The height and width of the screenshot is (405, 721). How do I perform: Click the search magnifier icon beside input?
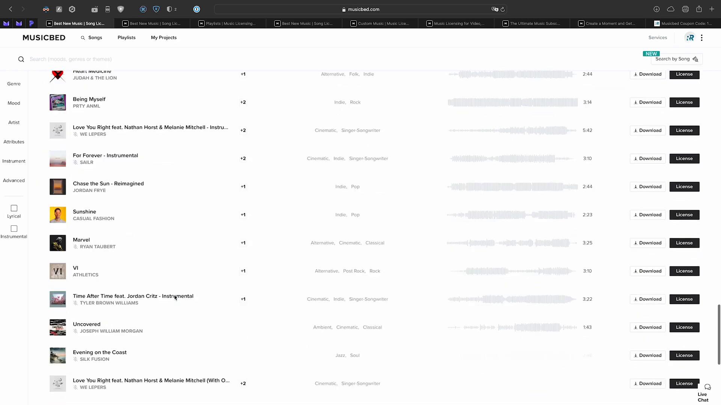point(21,59)
